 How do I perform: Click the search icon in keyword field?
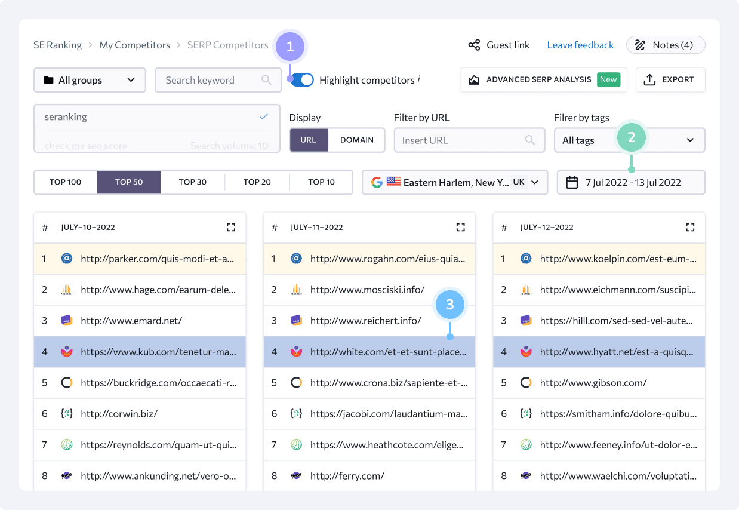pyautogui.click(x=266, y=80)
